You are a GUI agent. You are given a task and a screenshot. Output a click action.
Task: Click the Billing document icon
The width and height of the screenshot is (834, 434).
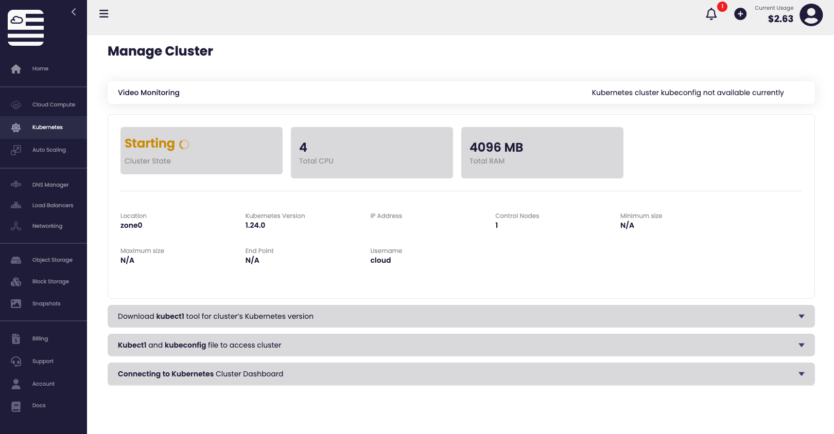pyautogui.click(x=16, y=339)
